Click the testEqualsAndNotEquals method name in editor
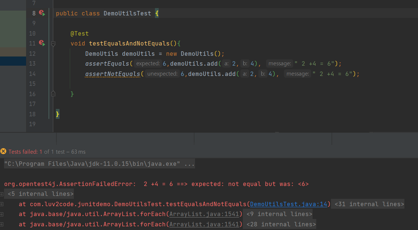 coord(129,43)
